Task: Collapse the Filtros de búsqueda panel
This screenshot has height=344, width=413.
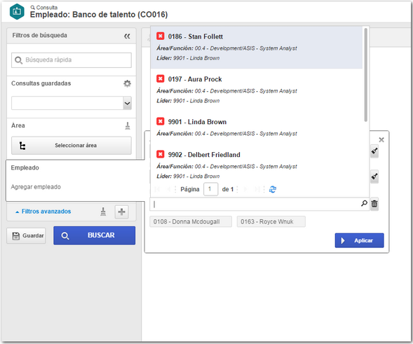Action: [127, 36]
